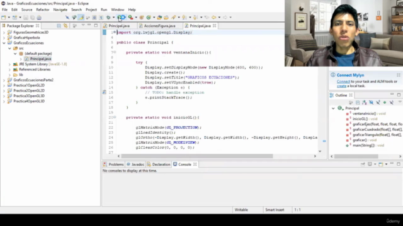Click the disabled Save toolbar icon
This screenshot has height=226, width=403.
(x=26, y=18)
